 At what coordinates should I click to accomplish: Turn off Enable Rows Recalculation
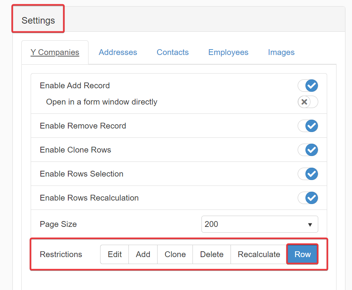pyautogui.click(x=308, y=198)
